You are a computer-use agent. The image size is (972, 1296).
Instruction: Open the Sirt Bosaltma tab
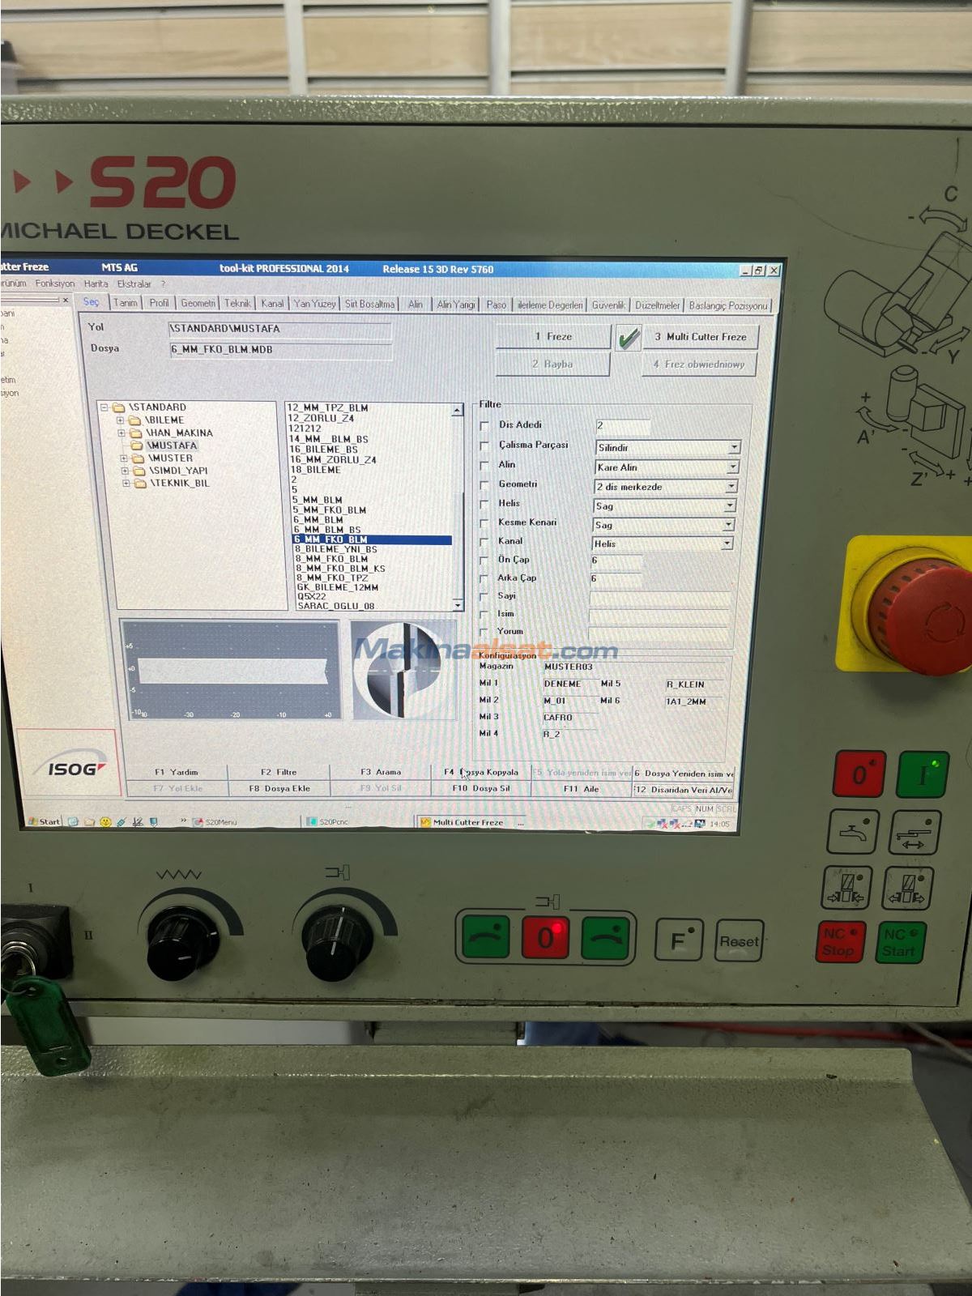coord(369,304)
